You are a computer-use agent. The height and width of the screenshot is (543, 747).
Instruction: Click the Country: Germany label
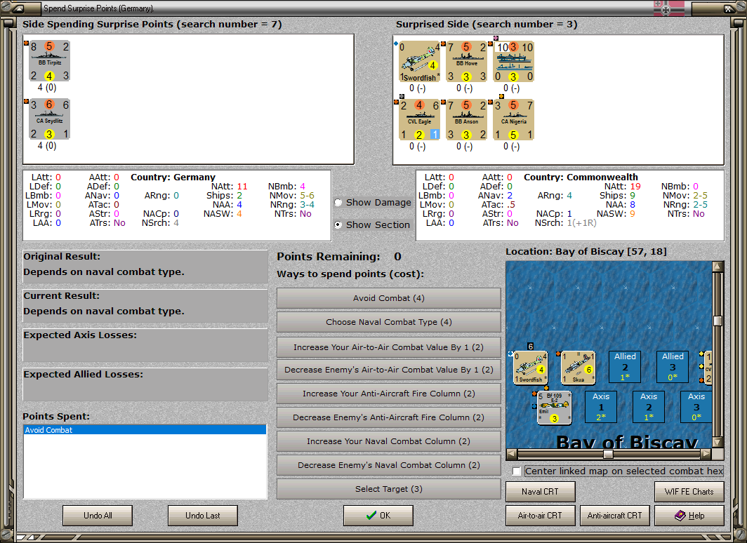(x=173, y=177)
